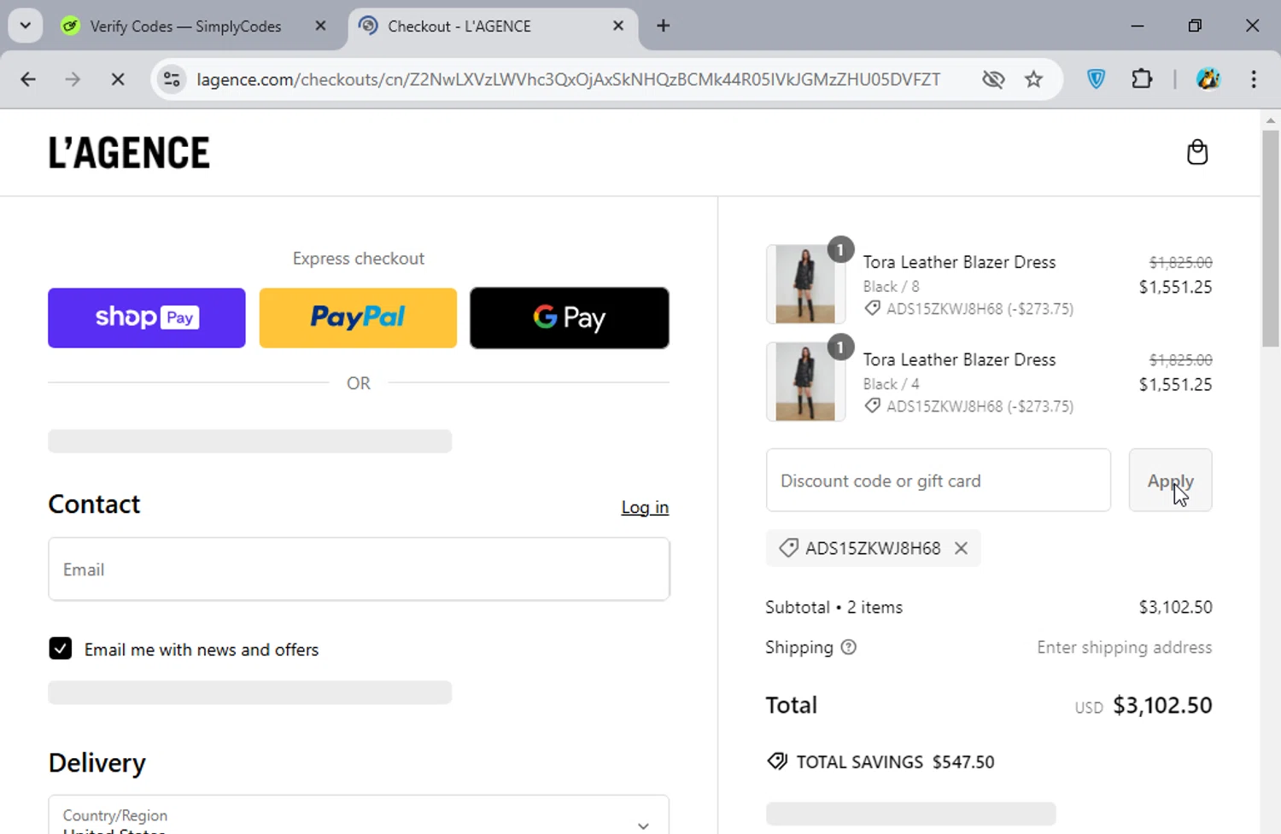This screenshot has width=1281, height=834.
Task: Click the Total amount $3,102.50
Action: (x=1162, y=705)
